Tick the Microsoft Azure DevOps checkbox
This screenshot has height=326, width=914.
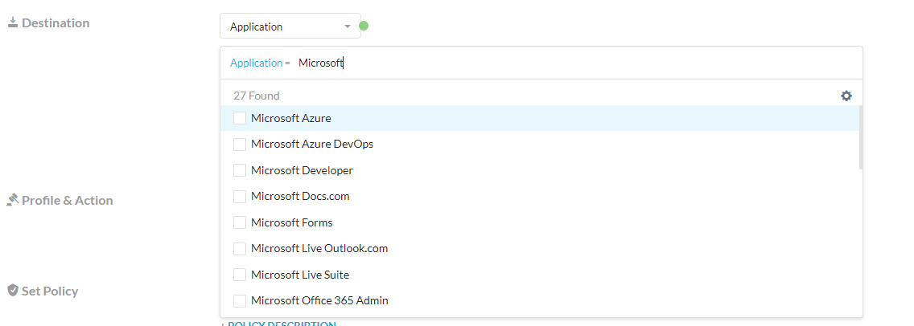tap(240, 145)
